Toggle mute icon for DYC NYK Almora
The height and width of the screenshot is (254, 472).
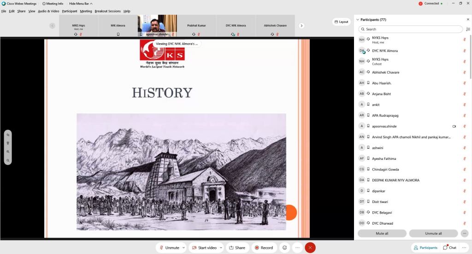[465, 51]
